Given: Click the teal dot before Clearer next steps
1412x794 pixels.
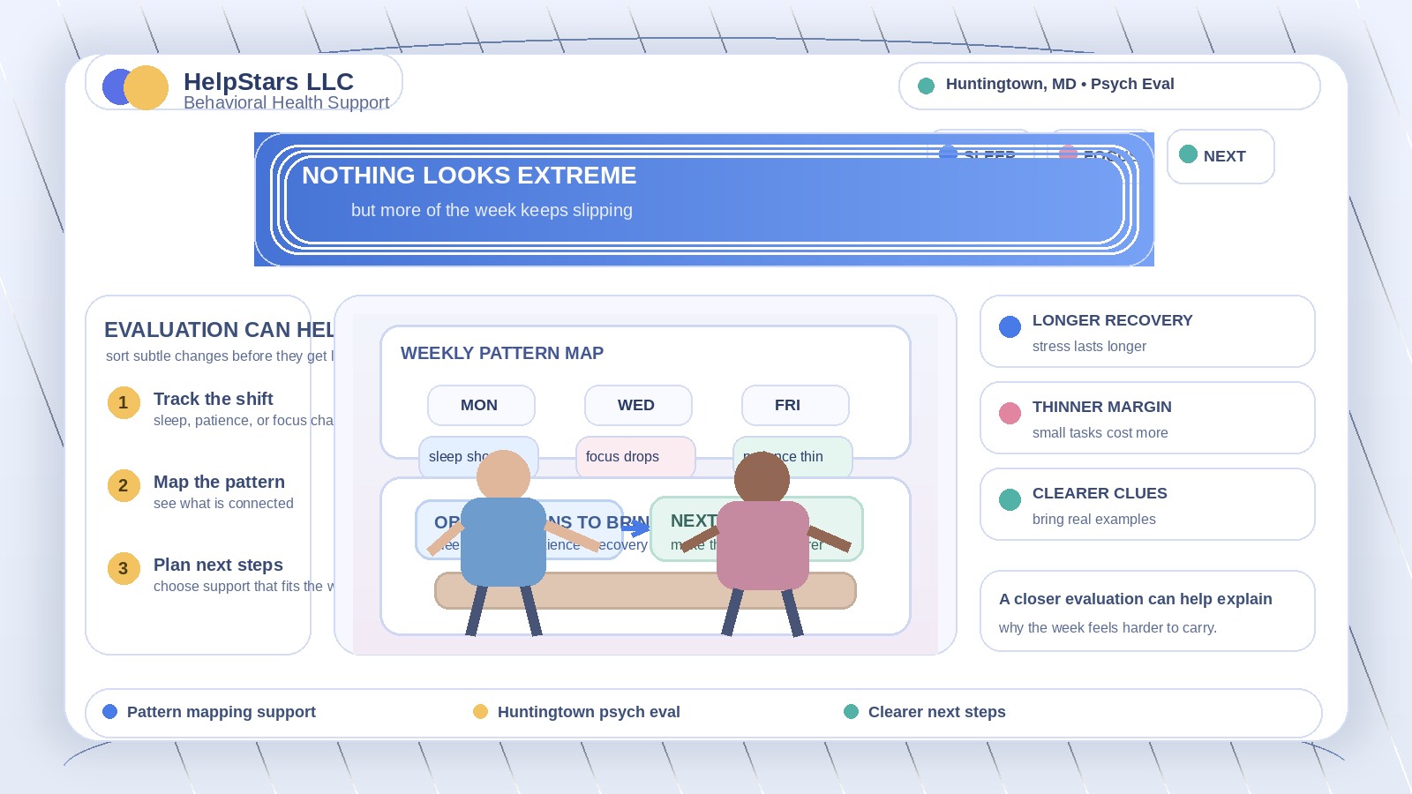Looking at the screenshot, I should click(x=851, y=712).
